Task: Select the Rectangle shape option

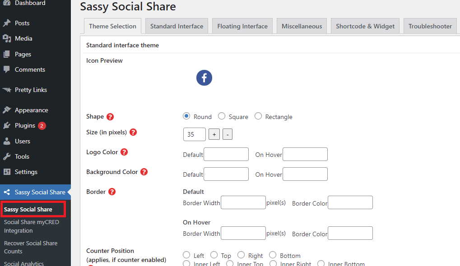Action: pyautogui.click(x=258, y=116)
